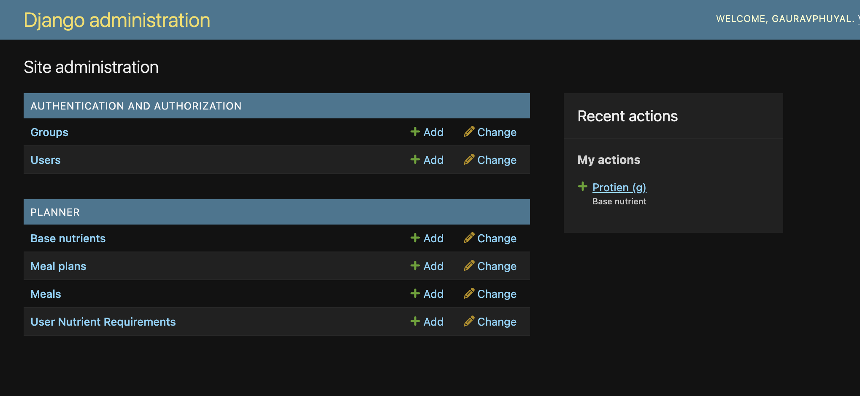
Task: Click the plus icon for Users
Action: coord(415,160)
